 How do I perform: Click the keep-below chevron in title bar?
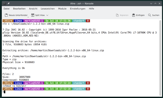pos(151,4)
